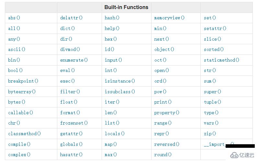Click the bytearray() link
258x162 pixels.
tap(22, 92)
